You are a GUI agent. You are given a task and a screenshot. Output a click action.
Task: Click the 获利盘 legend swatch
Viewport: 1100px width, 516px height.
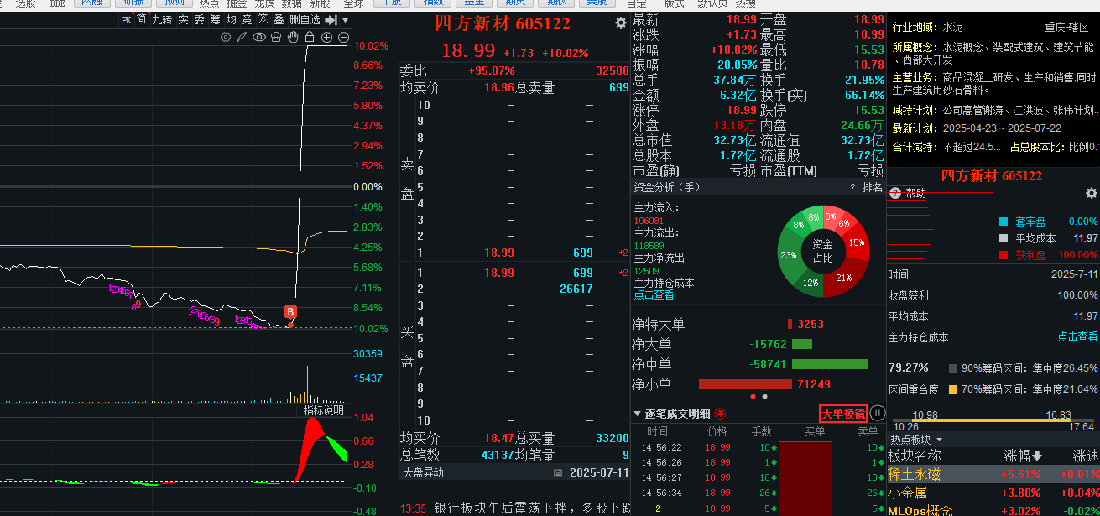point(1004,255)
